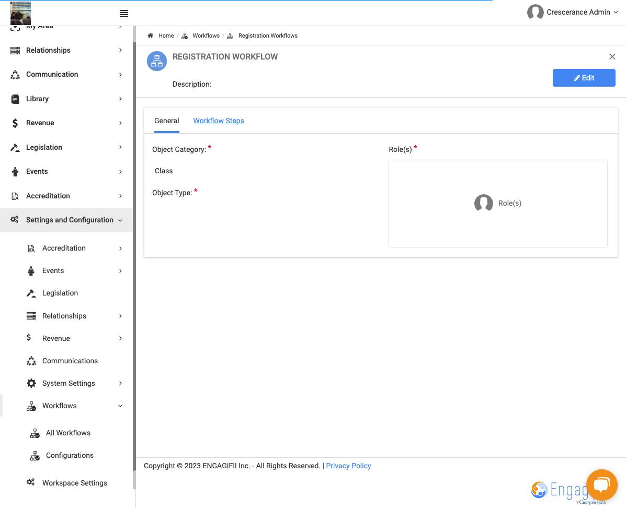The image size is (626, 509).
Task: Click the Events person icon in main sidebar
Action: [x=15, y=172]
